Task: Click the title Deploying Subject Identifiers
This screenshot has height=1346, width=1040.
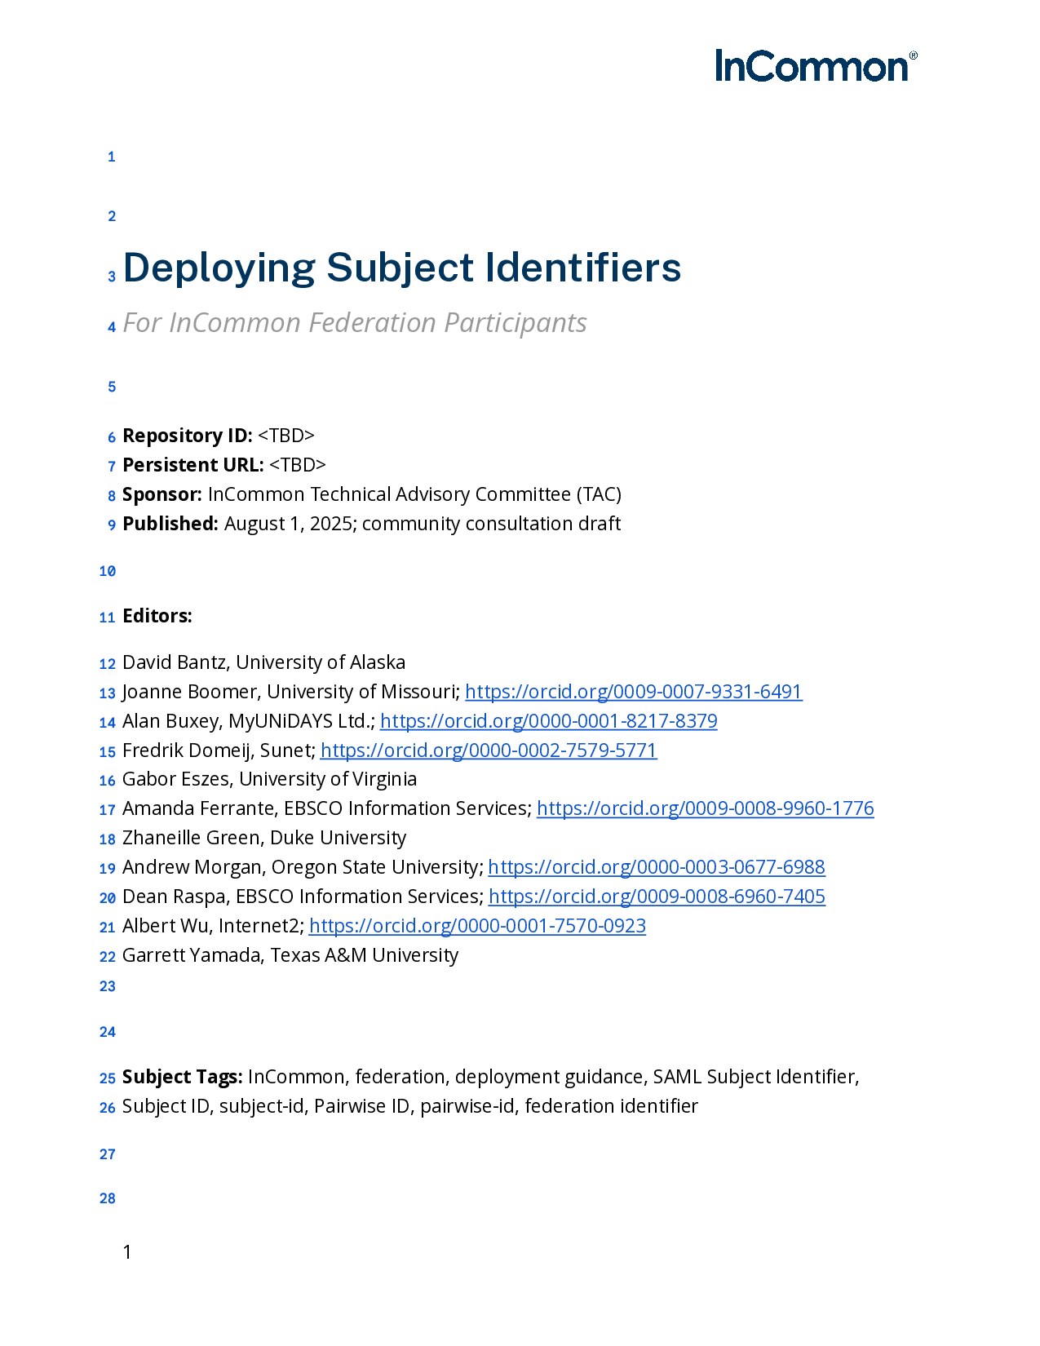Action: pos(402,268)
